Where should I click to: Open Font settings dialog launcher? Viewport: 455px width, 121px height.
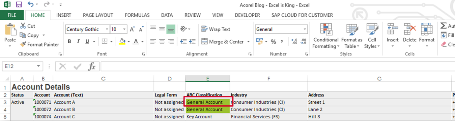pos(144,54)
